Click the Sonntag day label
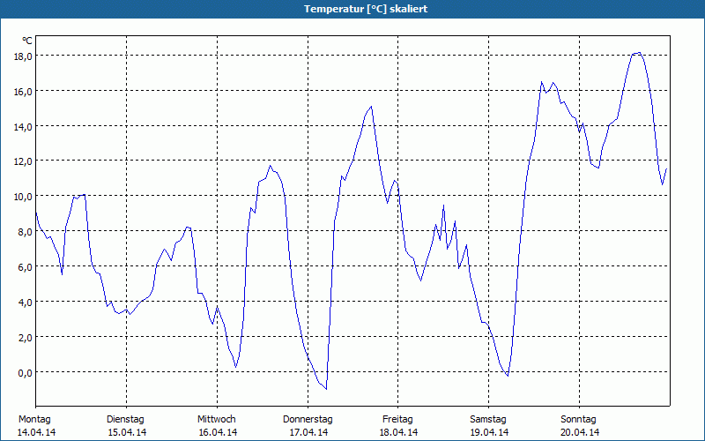Image resolution: width=705 pixels, height=441 pixels. [578, 420]
